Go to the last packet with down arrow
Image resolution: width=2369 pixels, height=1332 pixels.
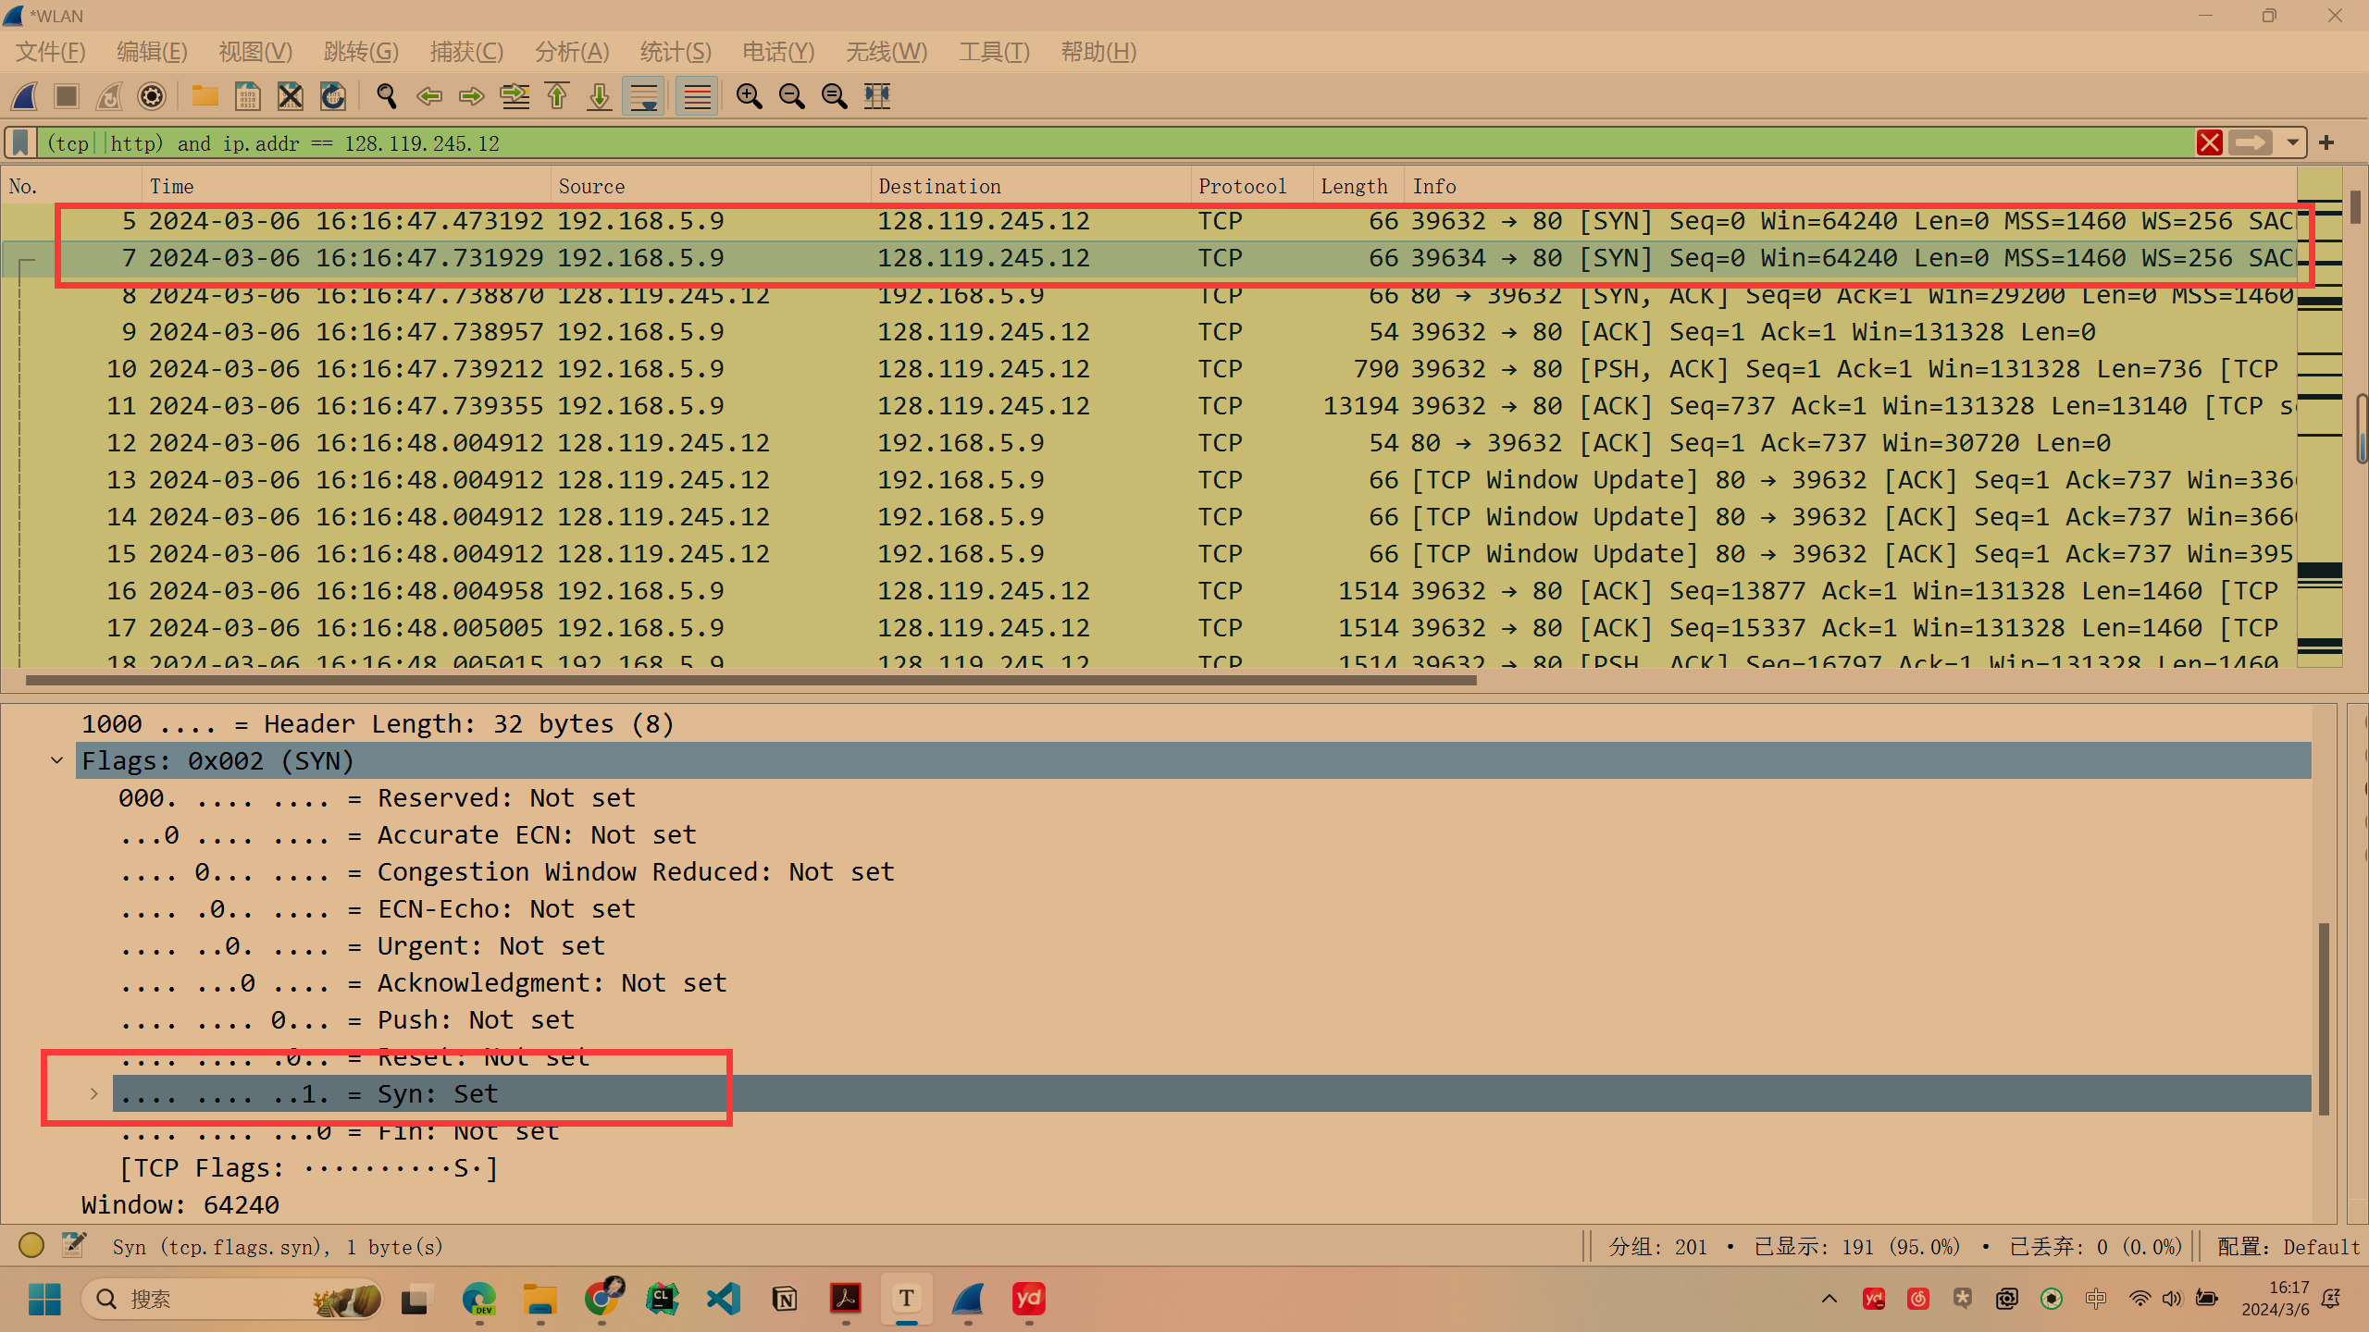point(598,96)
